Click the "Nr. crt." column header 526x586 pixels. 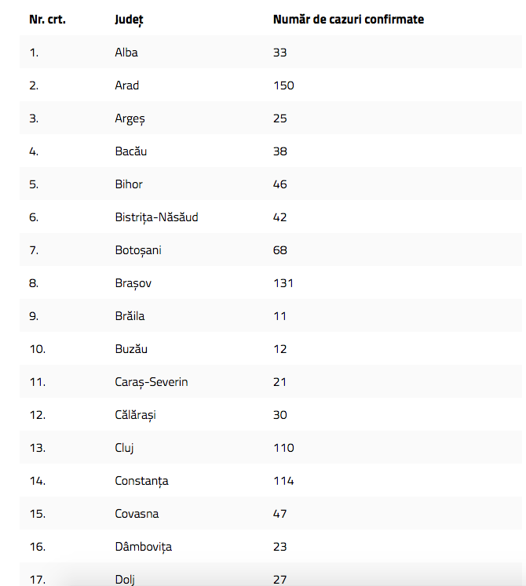[47, 19]
